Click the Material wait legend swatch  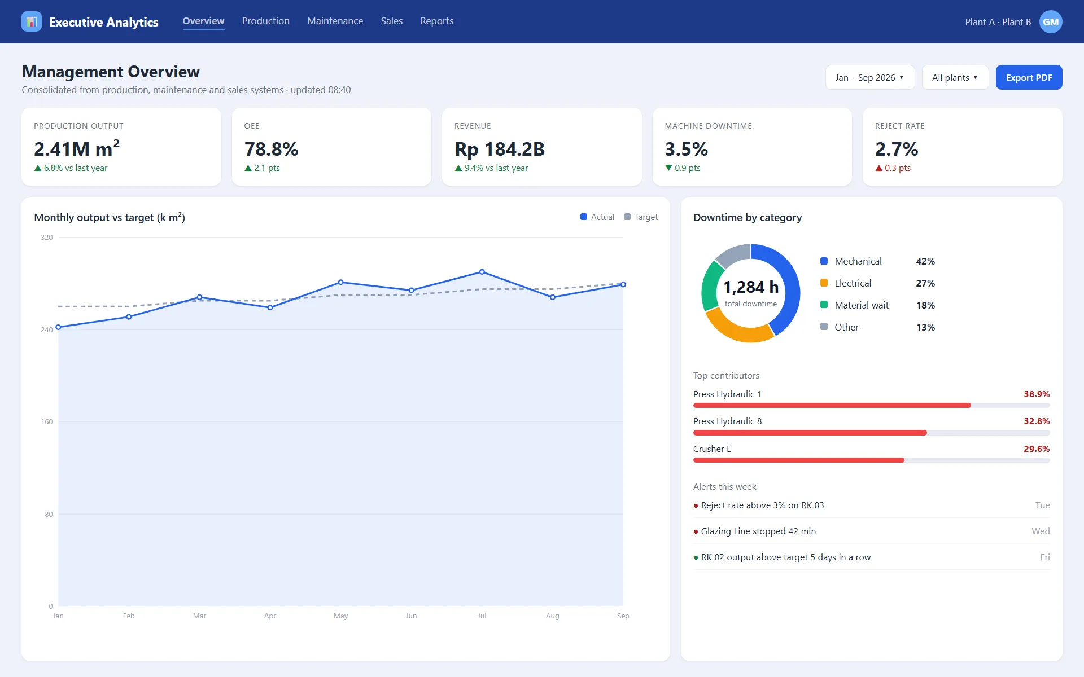point(824,305)
